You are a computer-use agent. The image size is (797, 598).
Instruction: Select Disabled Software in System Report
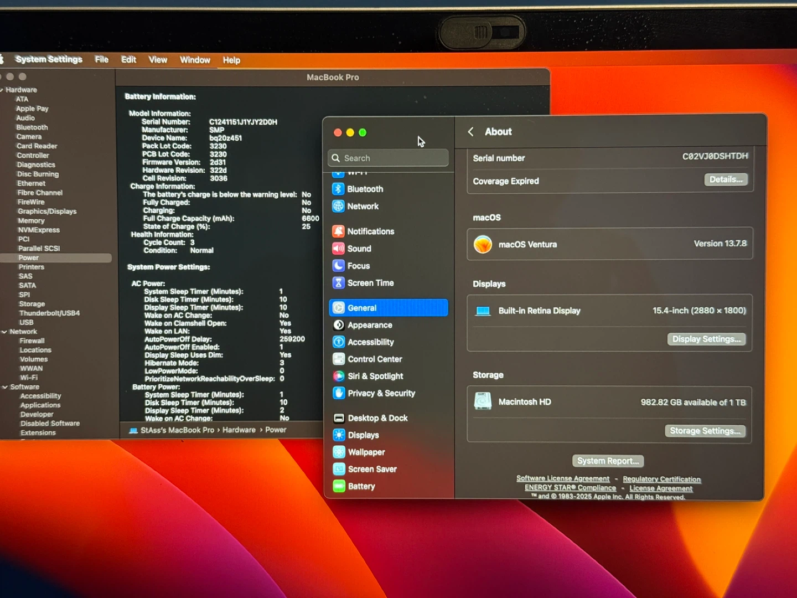point(50,424)
